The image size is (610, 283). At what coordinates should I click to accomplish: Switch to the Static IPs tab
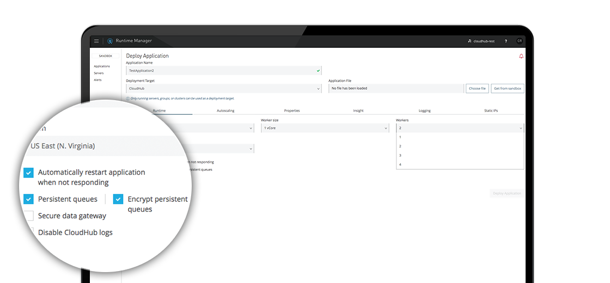pos(491,111)
